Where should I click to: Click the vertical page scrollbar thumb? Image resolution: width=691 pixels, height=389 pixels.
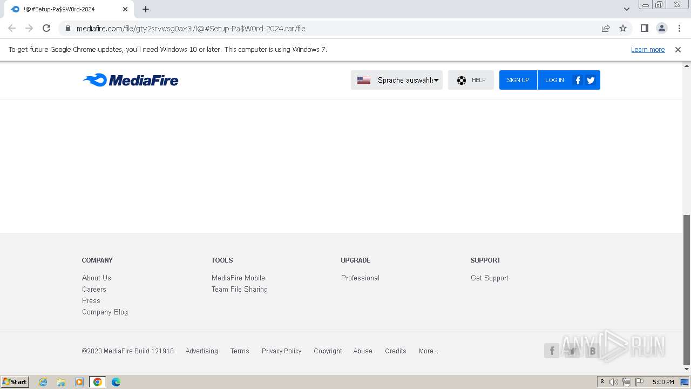687,290
